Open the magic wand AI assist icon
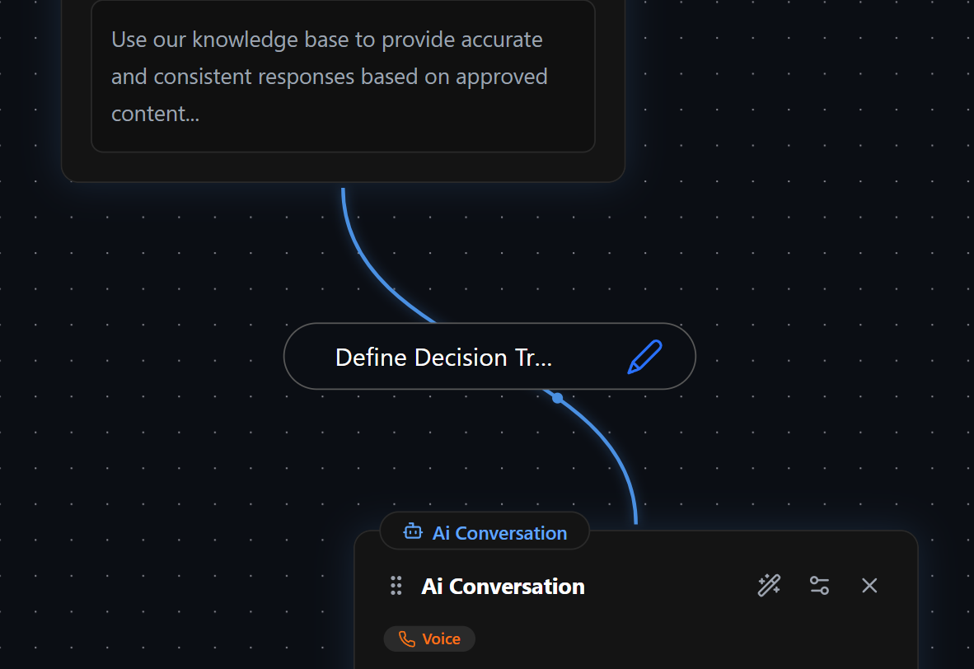Screen dimensions: 974x669 (x=768, y=585)
